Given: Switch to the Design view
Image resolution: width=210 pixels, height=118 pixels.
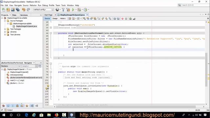Looking at the screenshot, I should [55, 18].
